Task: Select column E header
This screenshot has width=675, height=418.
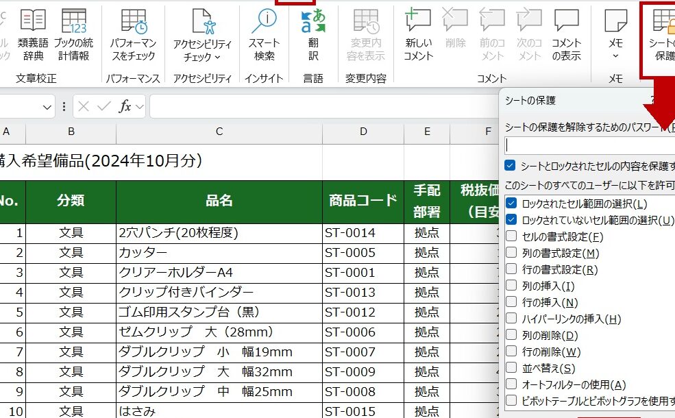Action: (x=427, y=132)
